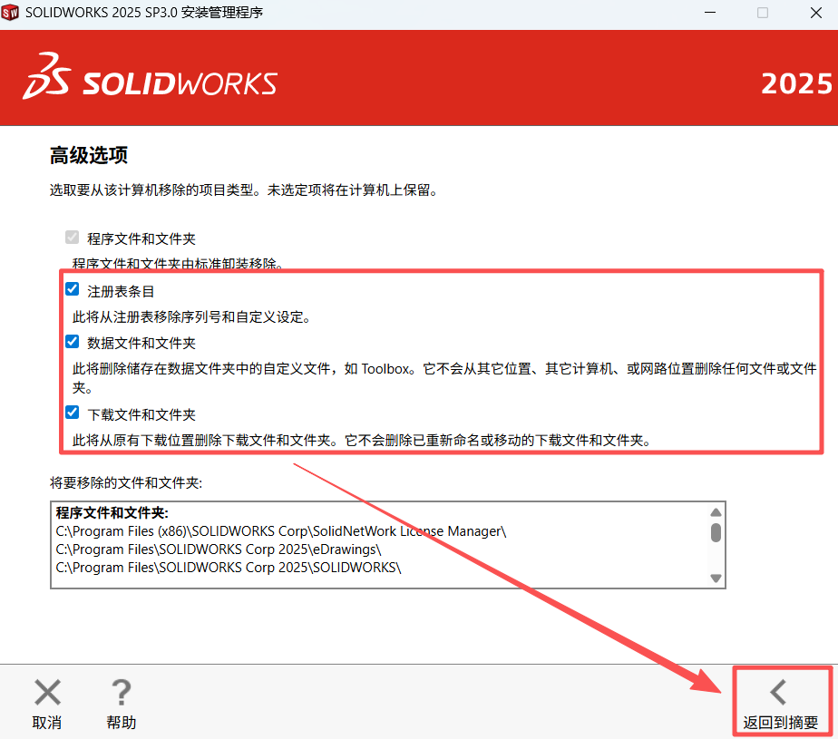838x739 pixels.
Task: Uncheck the 下载文件和文件夹 checkbox
Action: click(x=73, y=413)
